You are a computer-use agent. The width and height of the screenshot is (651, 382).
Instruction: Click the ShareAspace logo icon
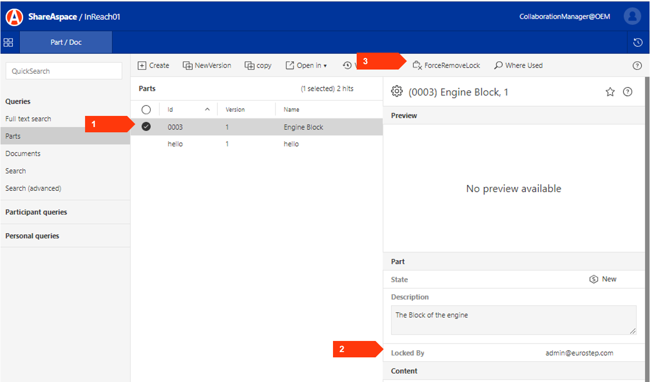(14, 17)
